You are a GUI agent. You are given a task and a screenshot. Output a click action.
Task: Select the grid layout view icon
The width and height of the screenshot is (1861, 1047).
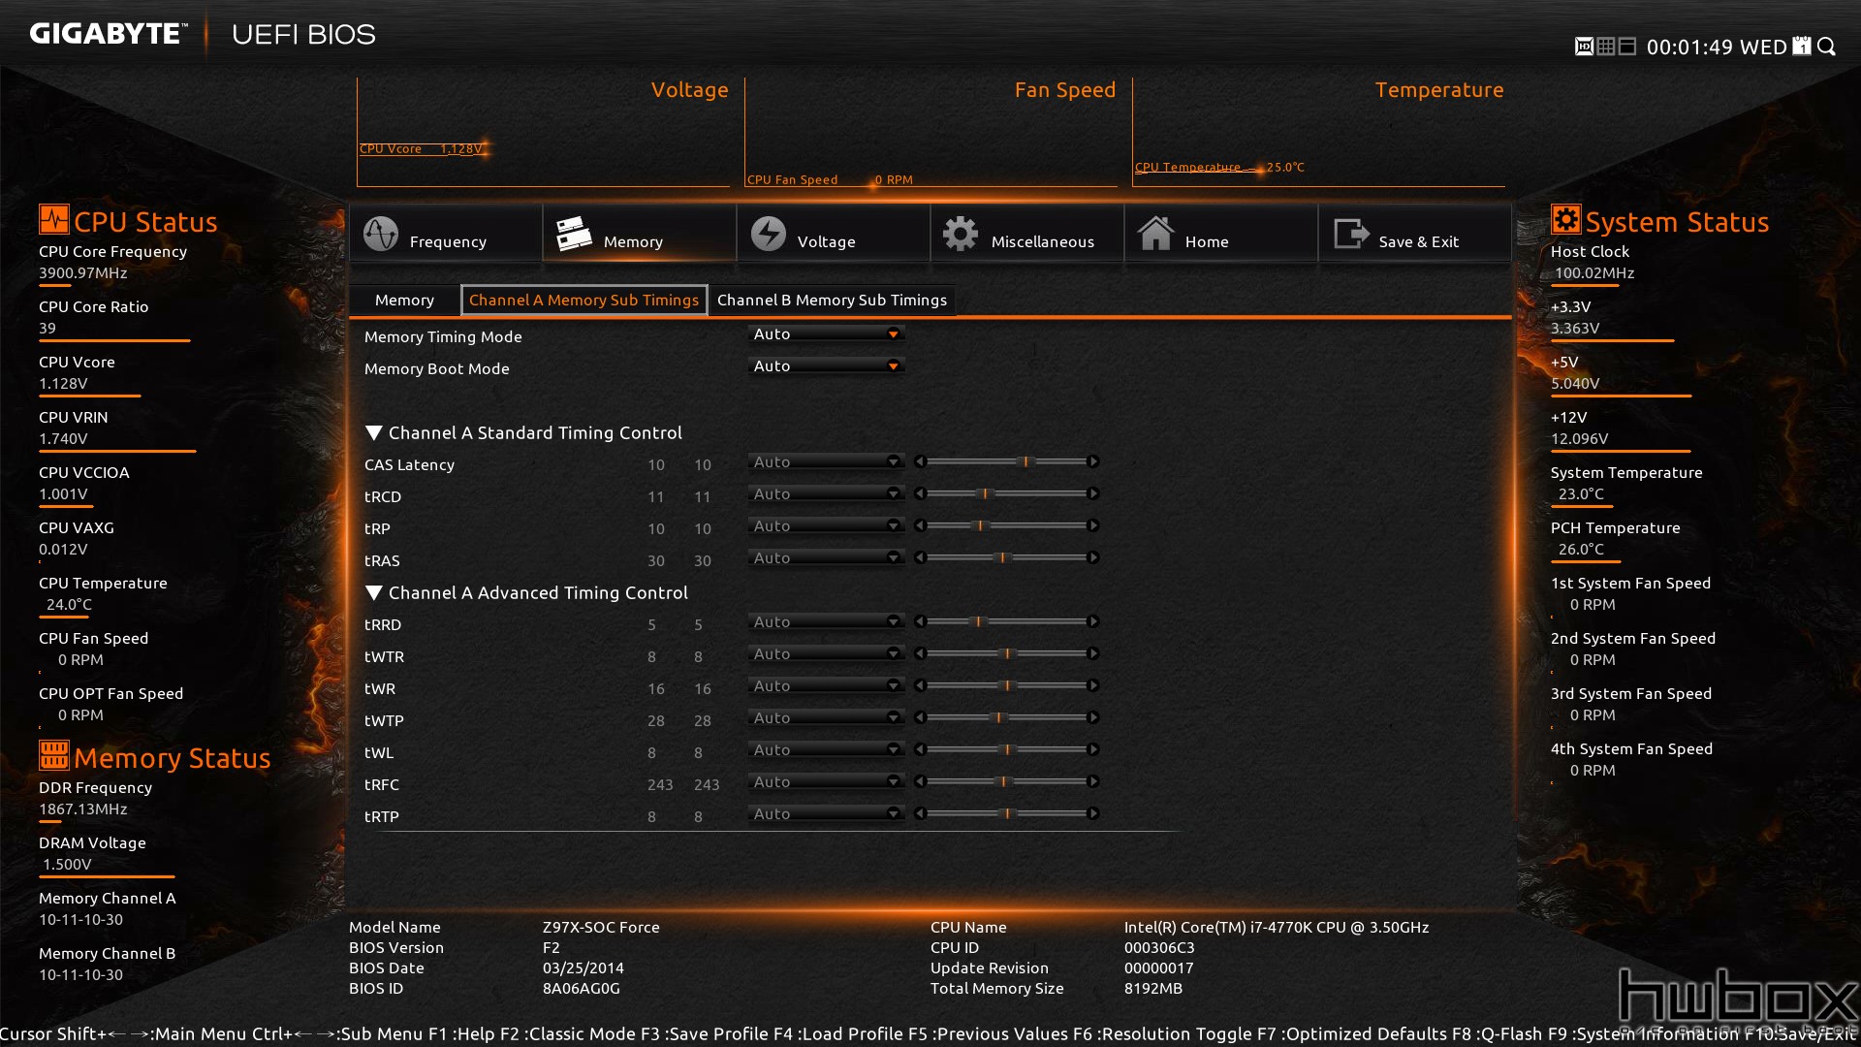click(1606, 47)
